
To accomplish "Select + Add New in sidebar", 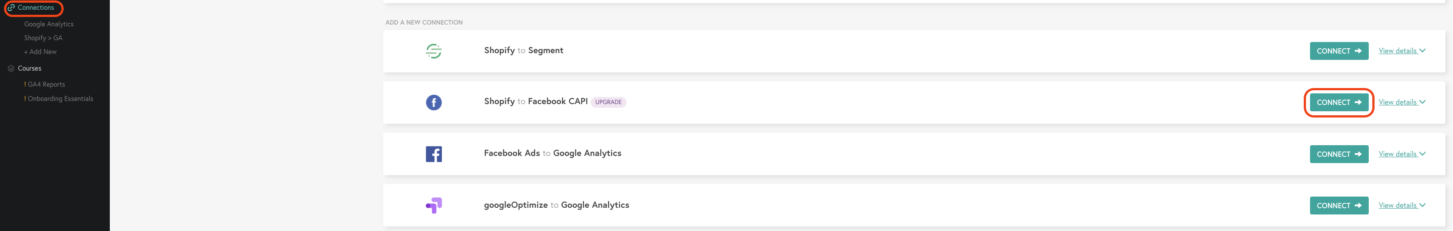I will pyautogui.click(x=40, y=52).
